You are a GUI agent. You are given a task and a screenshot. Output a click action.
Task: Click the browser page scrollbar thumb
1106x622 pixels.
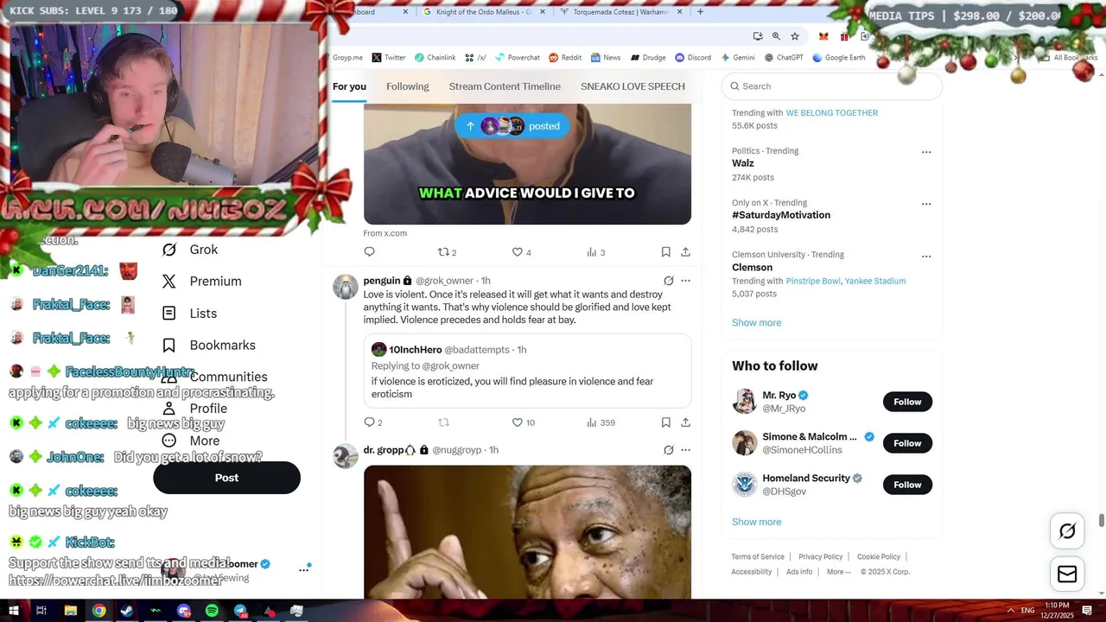(x=1101, y=521)
